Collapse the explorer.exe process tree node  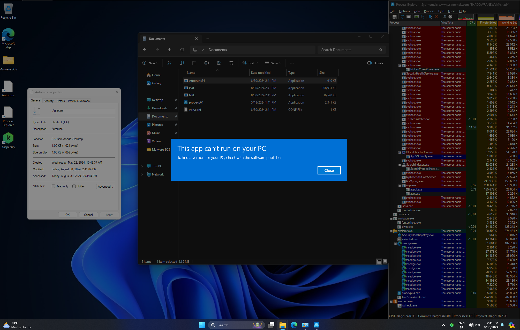391,231
